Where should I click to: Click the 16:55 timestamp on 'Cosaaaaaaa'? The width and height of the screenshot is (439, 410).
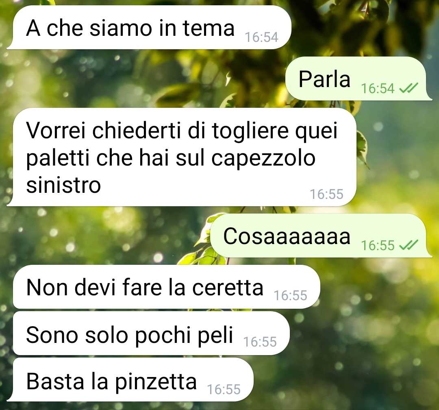click(378, 245)
